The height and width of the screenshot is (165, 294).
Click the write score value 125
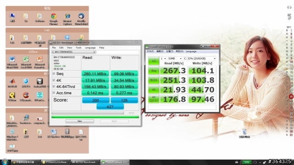click(124, 100)
